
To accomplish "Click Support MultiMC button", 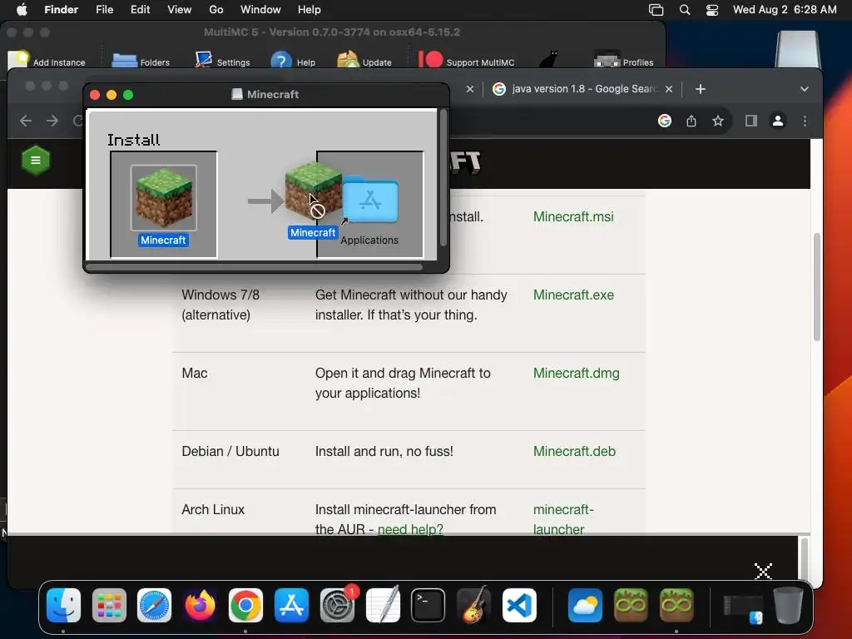I will pyautogui.click(x=466, y=60).
